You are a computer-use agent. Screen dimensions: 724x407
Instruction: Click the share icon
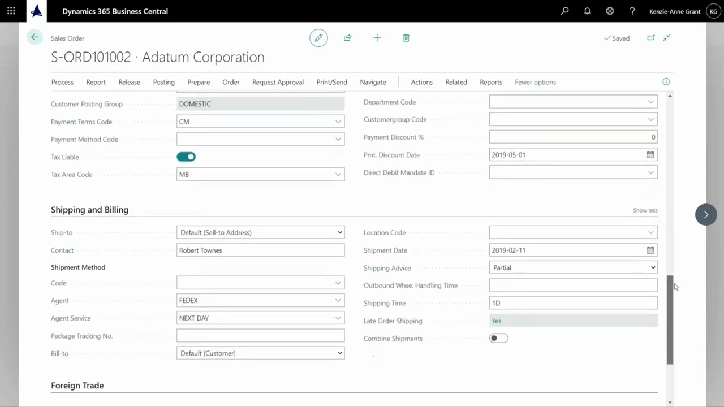tap(347, 38)
